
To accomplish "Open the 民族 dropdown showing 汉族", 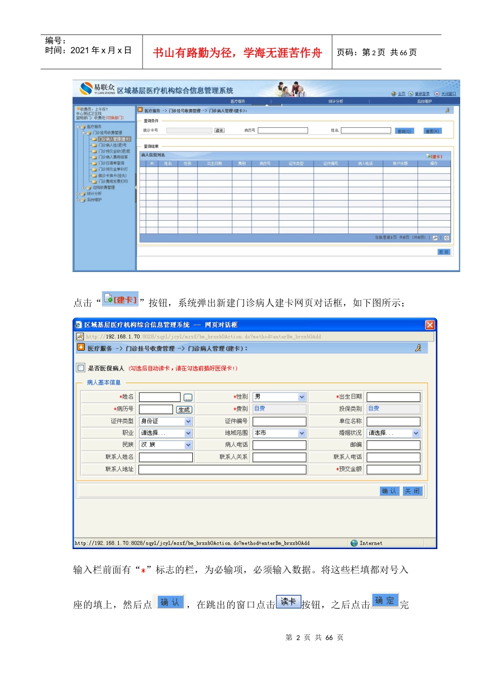I will [x=188, y=445].
